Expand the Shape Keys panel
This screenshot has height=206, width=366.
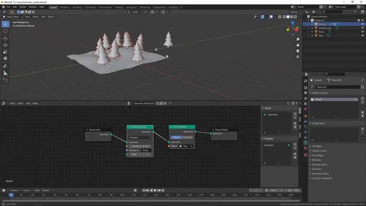coord(317,124)
